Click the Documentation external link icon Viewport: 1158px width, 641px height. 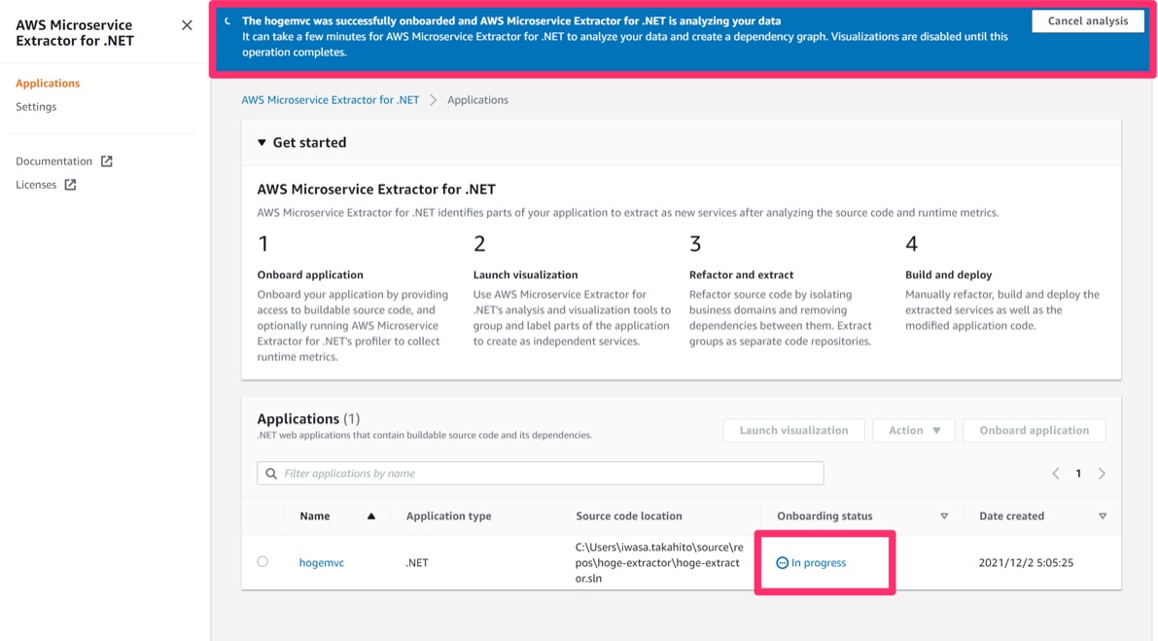pyautogui.click(x=107, y=161)
